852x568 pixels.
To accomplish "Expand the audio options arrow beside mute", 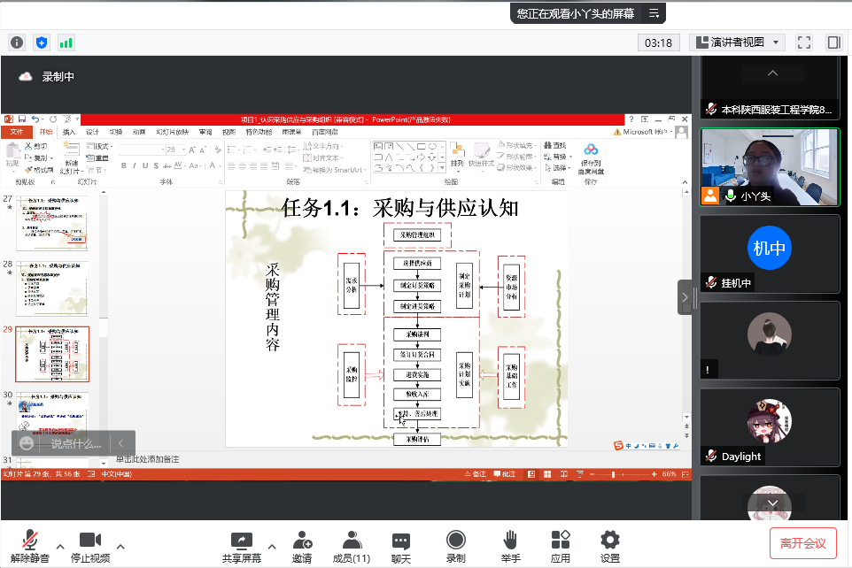I will 60,545.
